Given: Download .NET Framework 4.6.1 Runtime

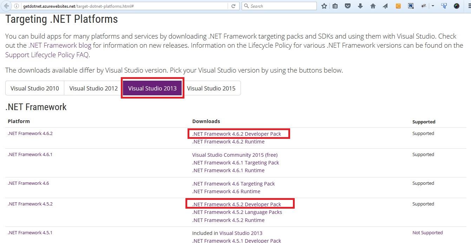Looking at the screenshot, I should coord(228,170).
